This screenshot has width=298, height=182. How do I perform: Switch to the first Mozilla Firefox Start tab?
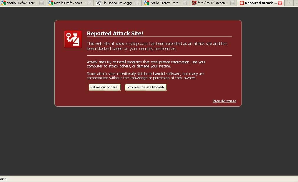click(x=22, y=3)
